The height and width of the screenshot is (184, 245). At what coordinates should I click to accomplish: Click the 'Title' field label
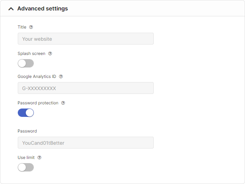(22, 27)
